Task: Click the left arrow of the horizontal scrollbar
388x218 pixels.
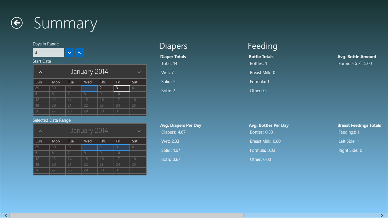Action: (6, 215)
